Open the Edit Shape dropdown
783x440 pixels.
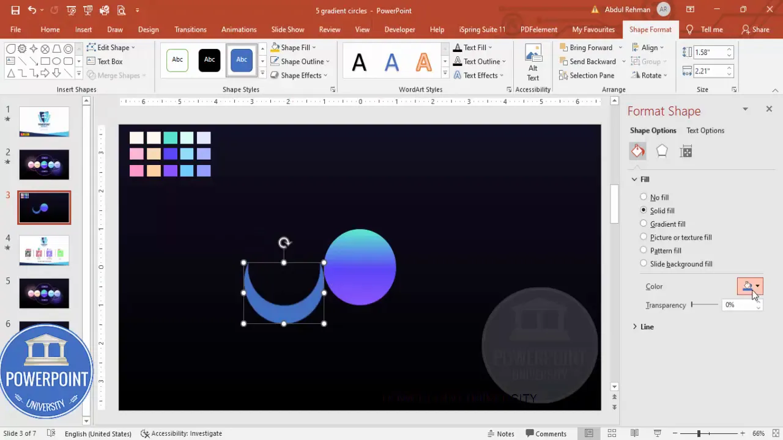pyautogui.click(x=111, y=47)
